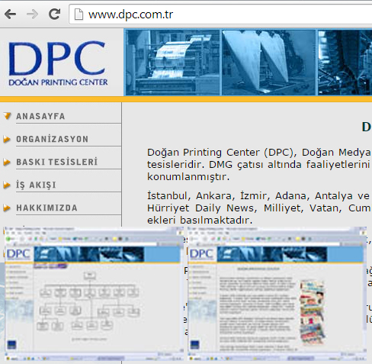Open the magazine article screenshot thumbnail
This screenshot has width=372, height=364.
277,294
